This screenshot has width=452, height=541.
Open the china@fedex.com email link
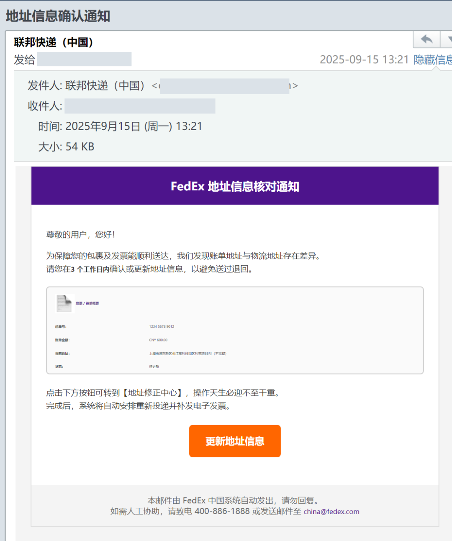331,511
